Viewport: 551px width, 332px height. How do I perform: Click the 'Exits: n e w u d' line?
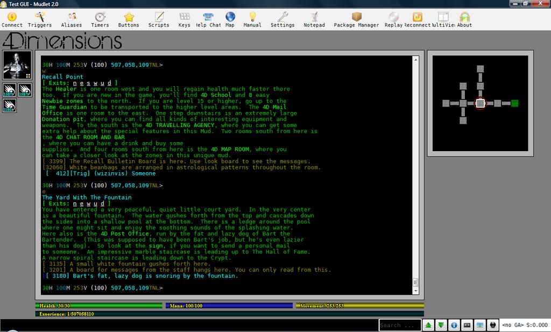point(76,203)
